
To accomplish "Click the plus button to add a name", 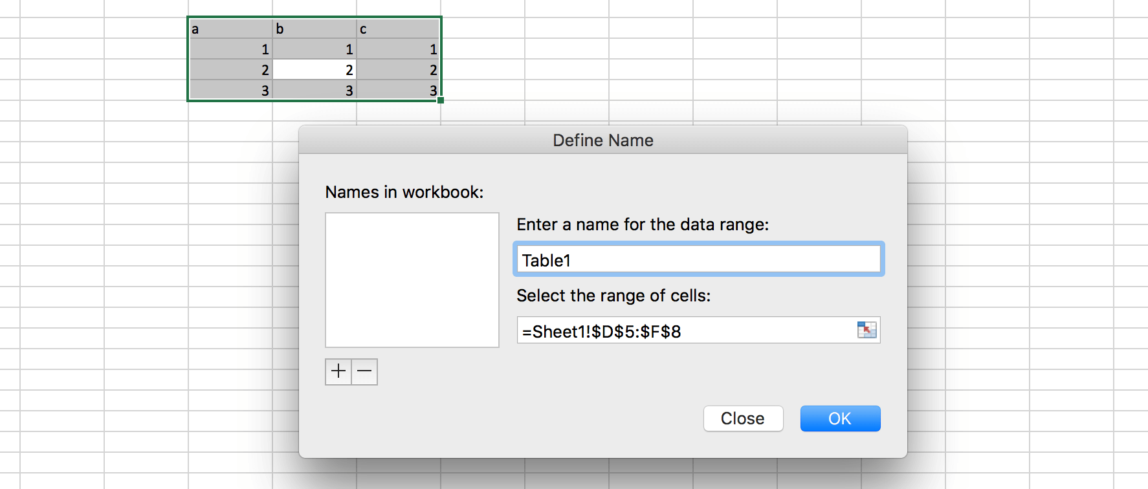I will (338, 371).
